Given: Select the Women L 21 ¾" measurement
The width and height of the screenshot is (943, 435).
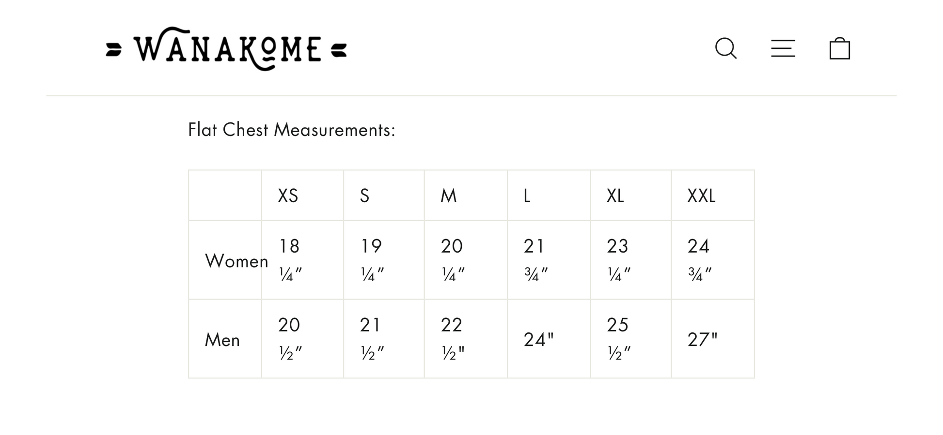Looking at the screenshot, I should pyautogui.click(x=536, y=260).
